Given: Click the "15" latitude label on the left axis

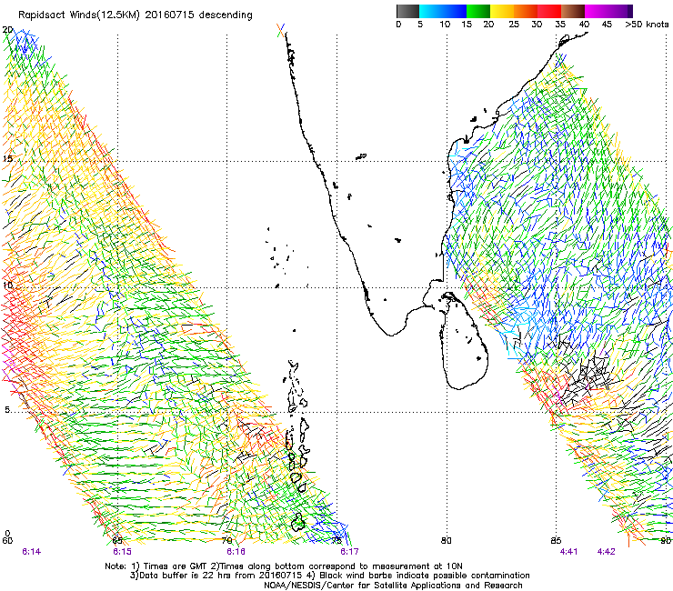Looking at the screenshot, I should pos(7,159).
